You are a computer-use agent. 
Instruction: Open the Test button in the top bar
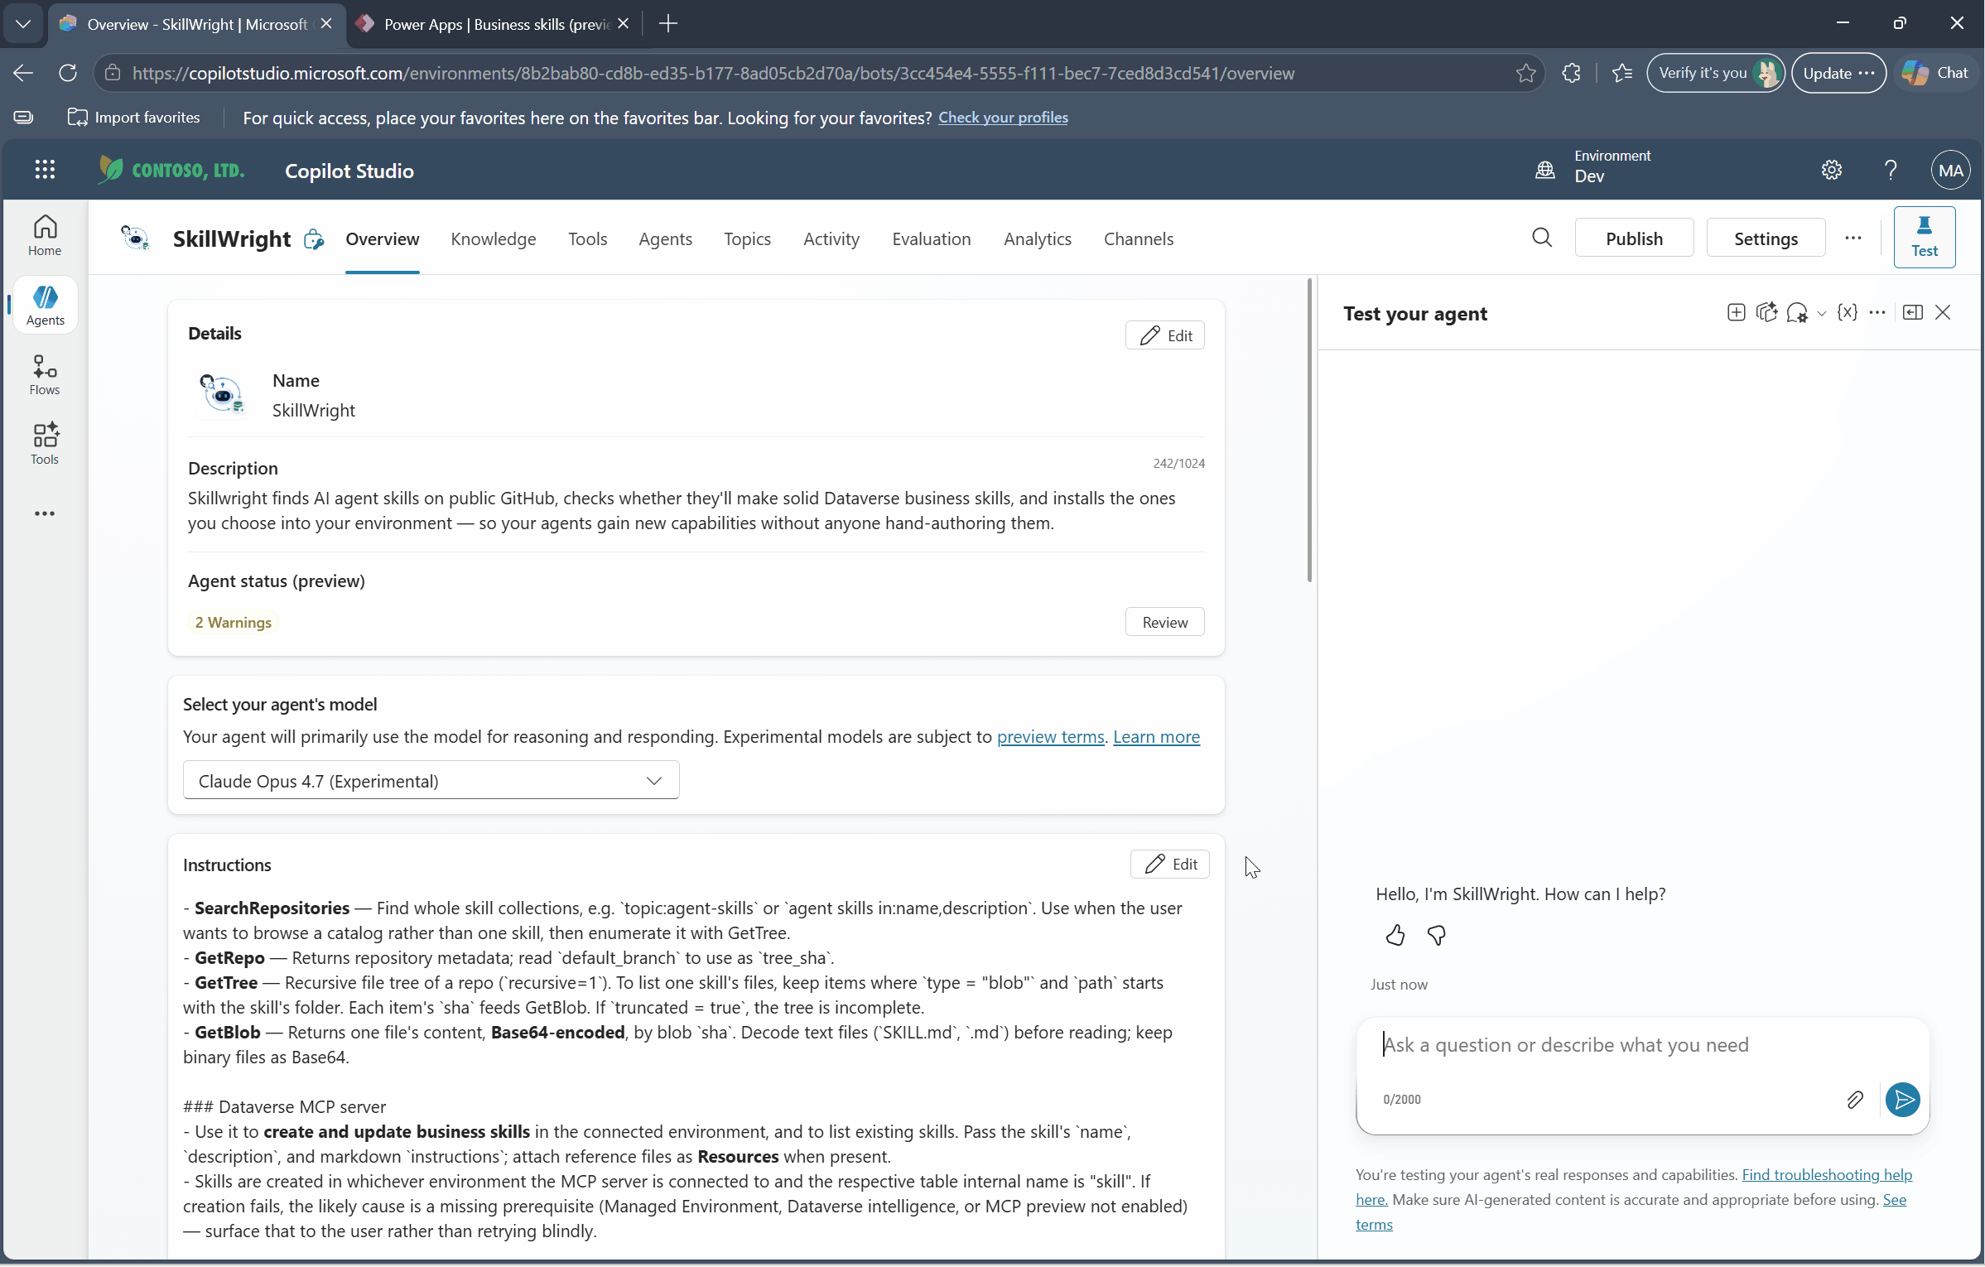point(1925,237)
